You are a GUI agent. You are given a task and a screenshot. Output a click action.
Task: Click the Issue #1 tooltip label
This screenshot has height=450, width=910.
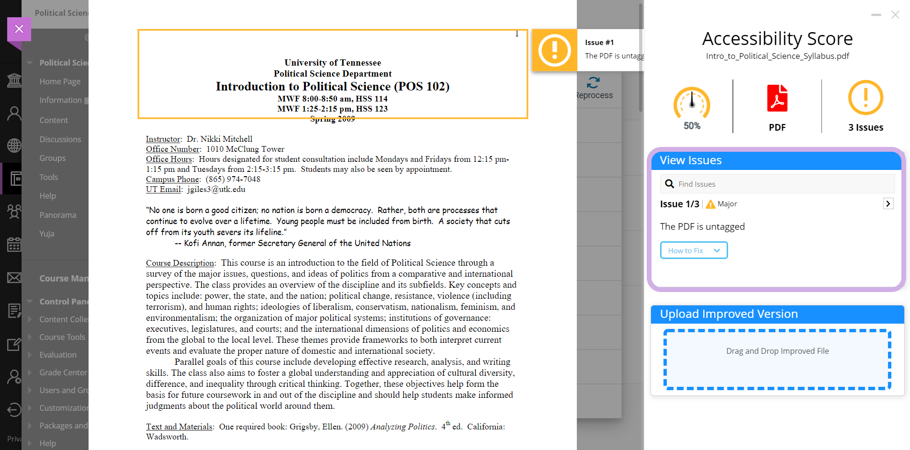coord(599,43)
